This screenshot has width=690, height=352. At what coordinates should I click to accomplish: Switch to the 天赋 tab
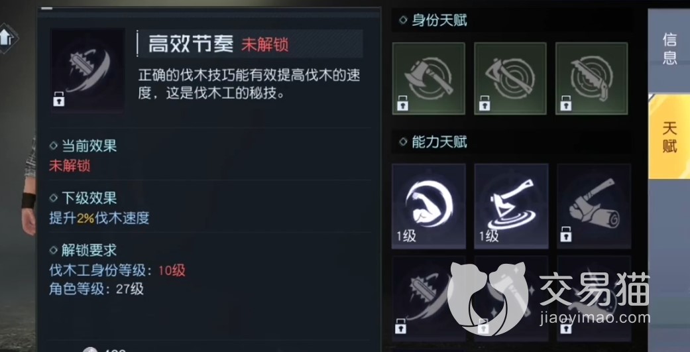[669, 137]
